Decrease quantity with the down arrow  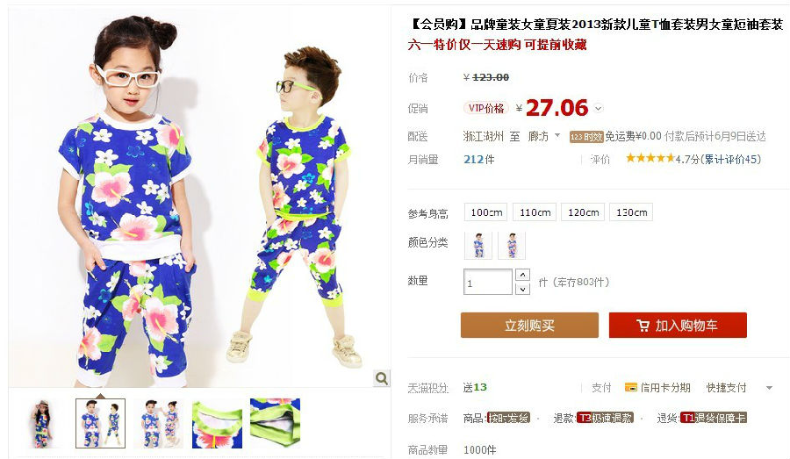coord(523,289)
